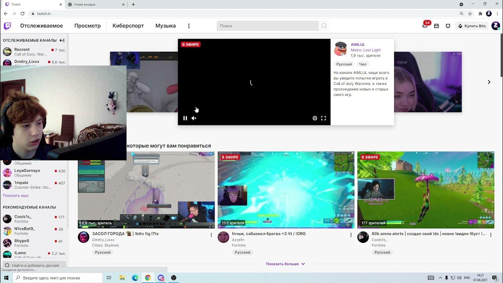The image size is (503, 283).
Task: Open 80k arena alerts stream thumbnail
Action: (426, 190)
